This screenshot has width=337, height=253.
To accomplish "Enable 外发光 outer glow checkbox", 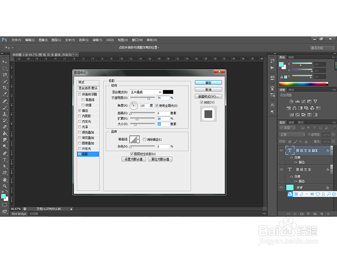I will click(80, 149).
